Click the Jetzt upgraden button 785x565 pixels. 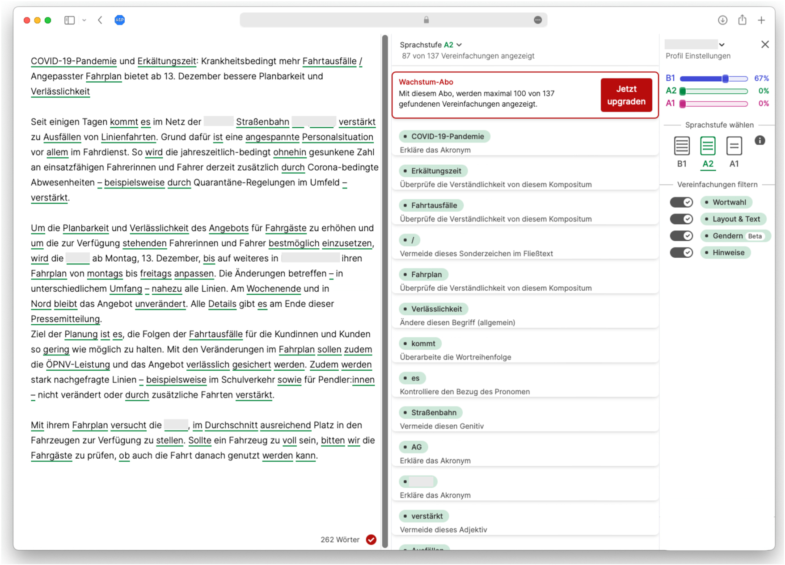pyautogui.click(x=626, y=95)
